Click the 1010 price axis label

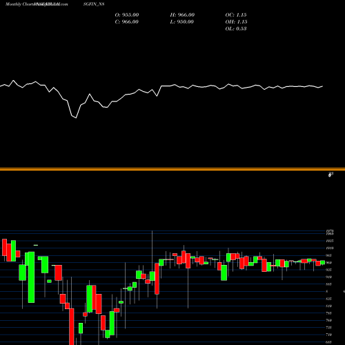[330, 248]
